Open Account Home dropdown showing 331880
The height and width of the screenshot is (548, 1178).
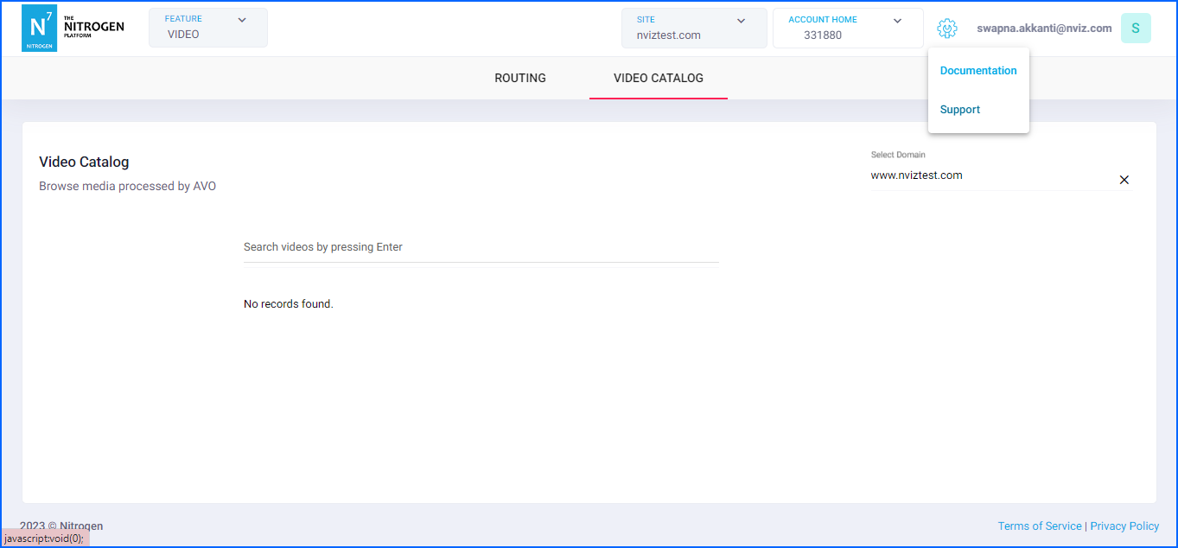point(847,29)
